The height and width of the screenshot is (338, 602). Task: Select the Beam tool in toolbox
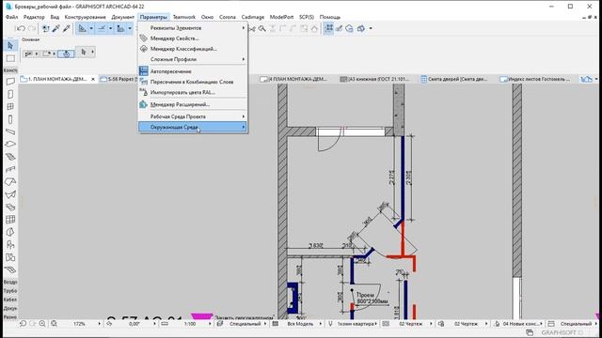click(10, 131)
